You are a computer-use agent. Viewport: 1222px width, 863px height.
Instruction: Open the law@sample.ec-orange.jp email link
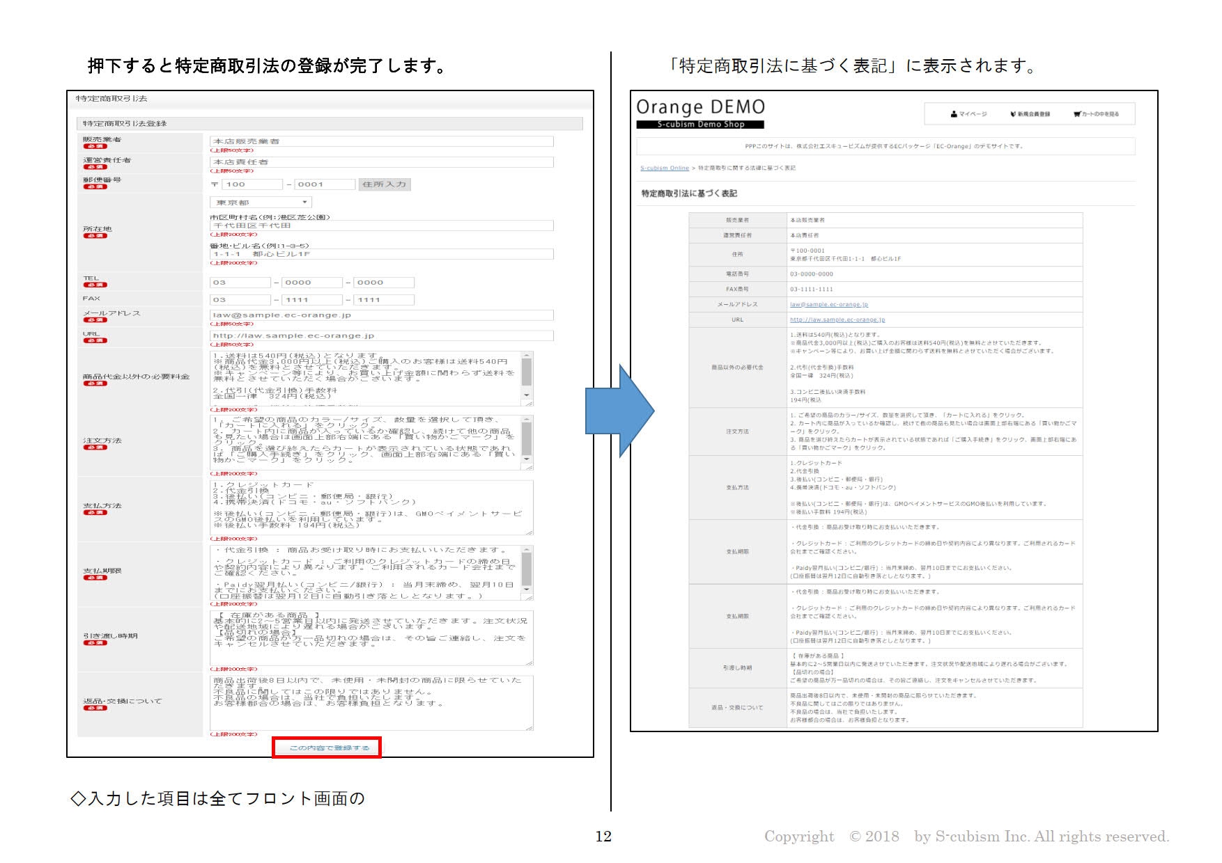828,305
